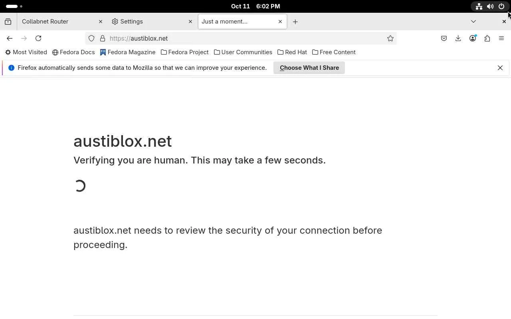Click the Choose What I Share button
This screenshot has width=511, height=319.
click(309, 68)
